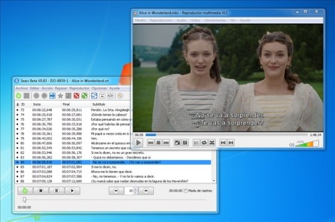The width and height of the screenshot is (335, 222).
Task: Play the video in VLC
Action: point(138,142)
